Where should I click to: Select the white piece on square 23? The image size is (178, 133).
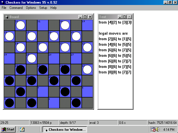(43, 47)
